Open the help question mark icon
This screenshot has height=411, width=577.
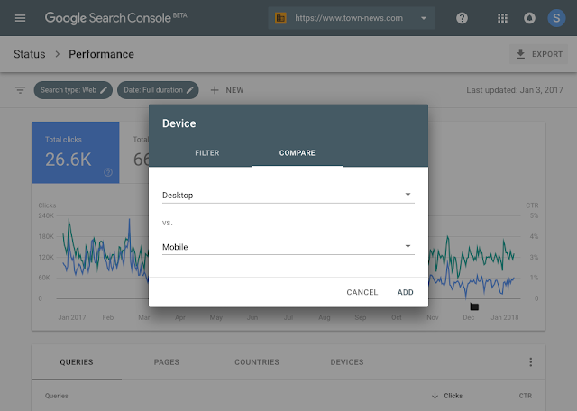462,18
